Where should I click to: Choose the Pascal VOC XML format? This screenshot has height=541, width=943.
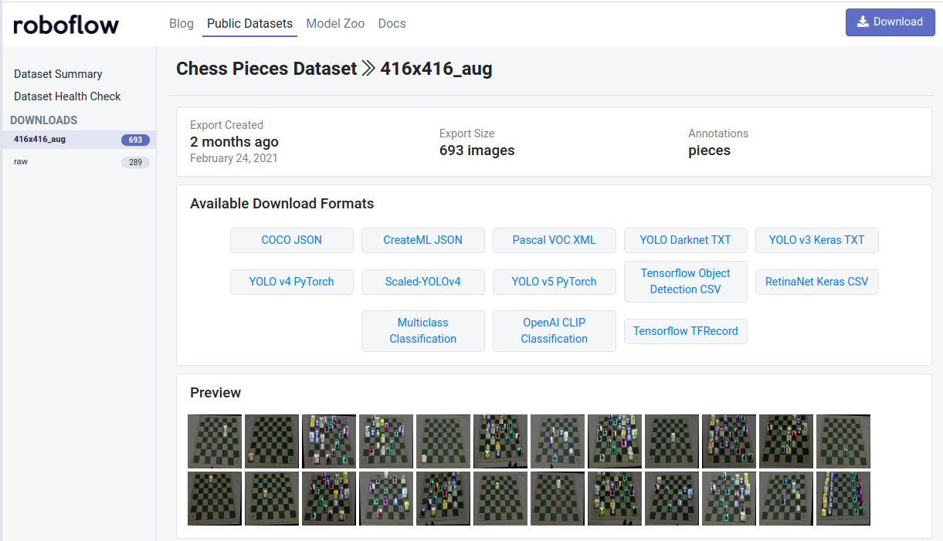point(555,240)
